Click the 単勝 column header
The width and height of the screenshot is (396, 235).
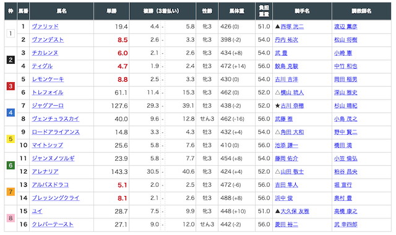pos(111,11)
